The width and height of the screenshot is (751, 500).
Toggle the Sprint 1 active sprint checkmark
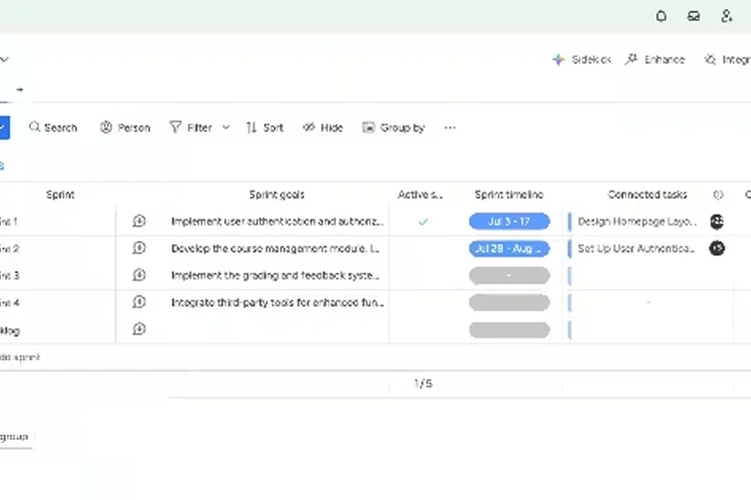click(x=422, y=222)
